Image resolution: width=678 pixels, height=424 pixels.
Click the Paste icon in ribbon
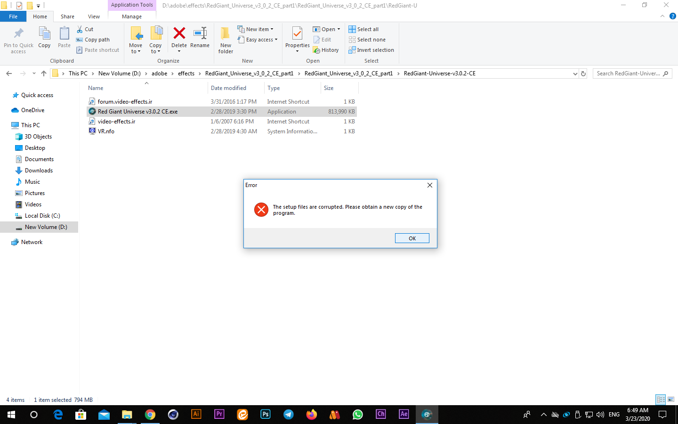coord(64,34)
